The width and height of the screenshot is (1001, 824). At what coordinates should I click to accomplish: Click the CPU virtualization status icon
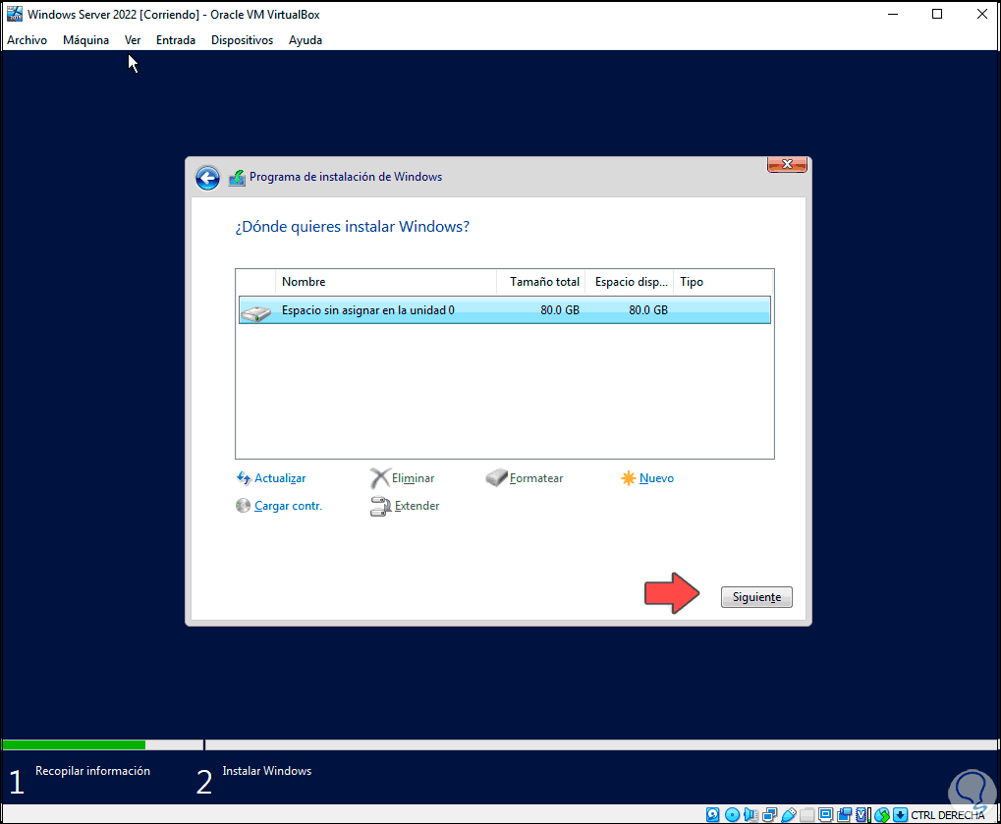862,814
